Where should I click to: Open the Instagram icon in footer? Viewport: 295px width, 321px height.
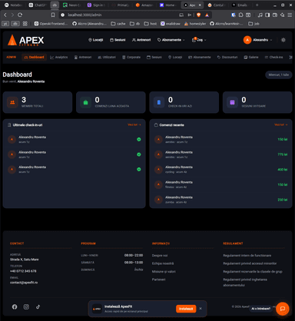click(x=26, y=306)
